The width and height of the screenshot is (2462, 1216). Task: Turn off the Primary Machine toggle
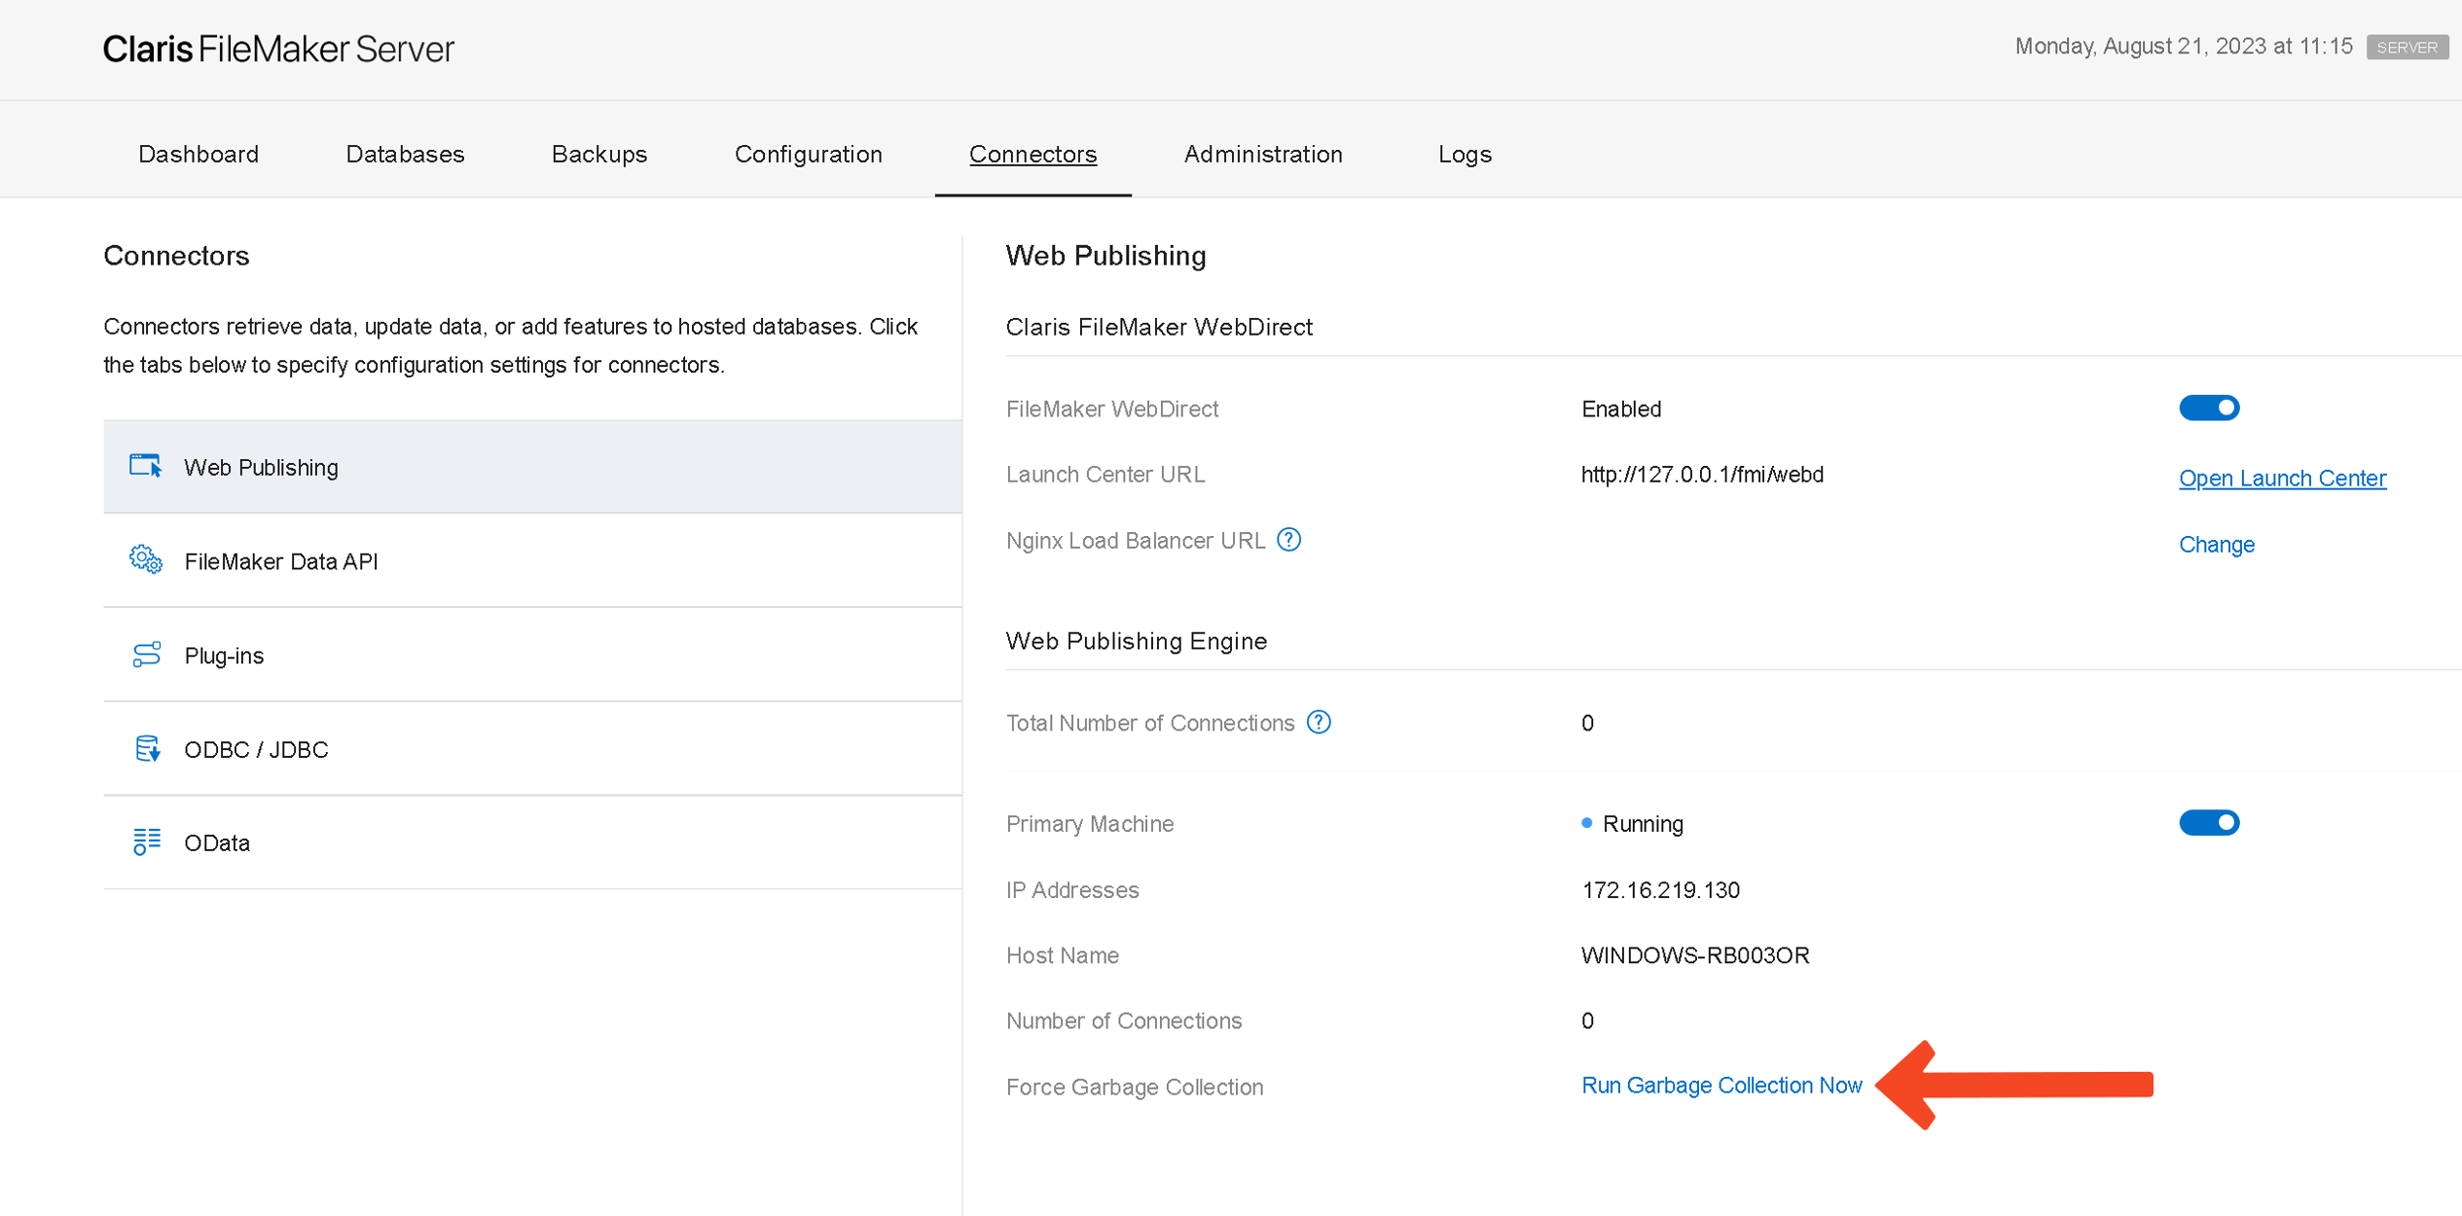tap(2208, 823)
